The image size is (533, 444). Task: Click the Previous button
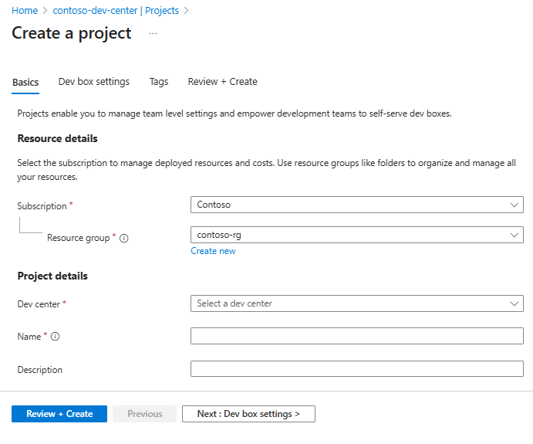point(145,414)
